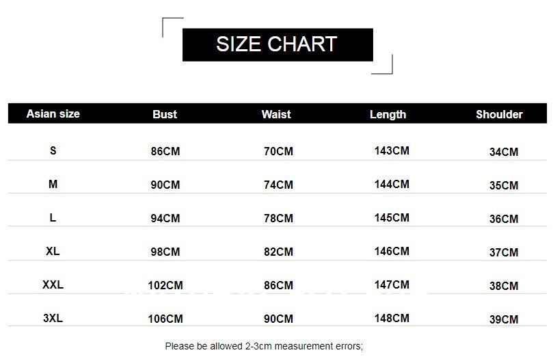This screenshot has width=553, height=359.
Task: Select the Length column header
Action: [388, 115]
